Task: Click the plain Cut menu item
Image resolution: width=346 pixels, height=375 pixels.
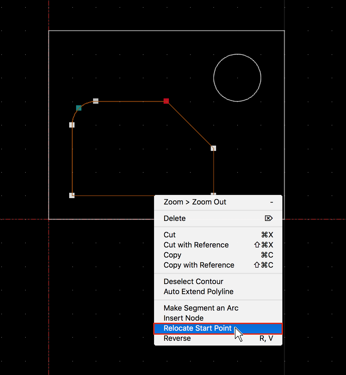Action: (169, 235)
